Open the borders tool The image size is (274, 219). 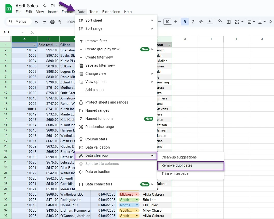pyautogui.click(x=229, y=22)
